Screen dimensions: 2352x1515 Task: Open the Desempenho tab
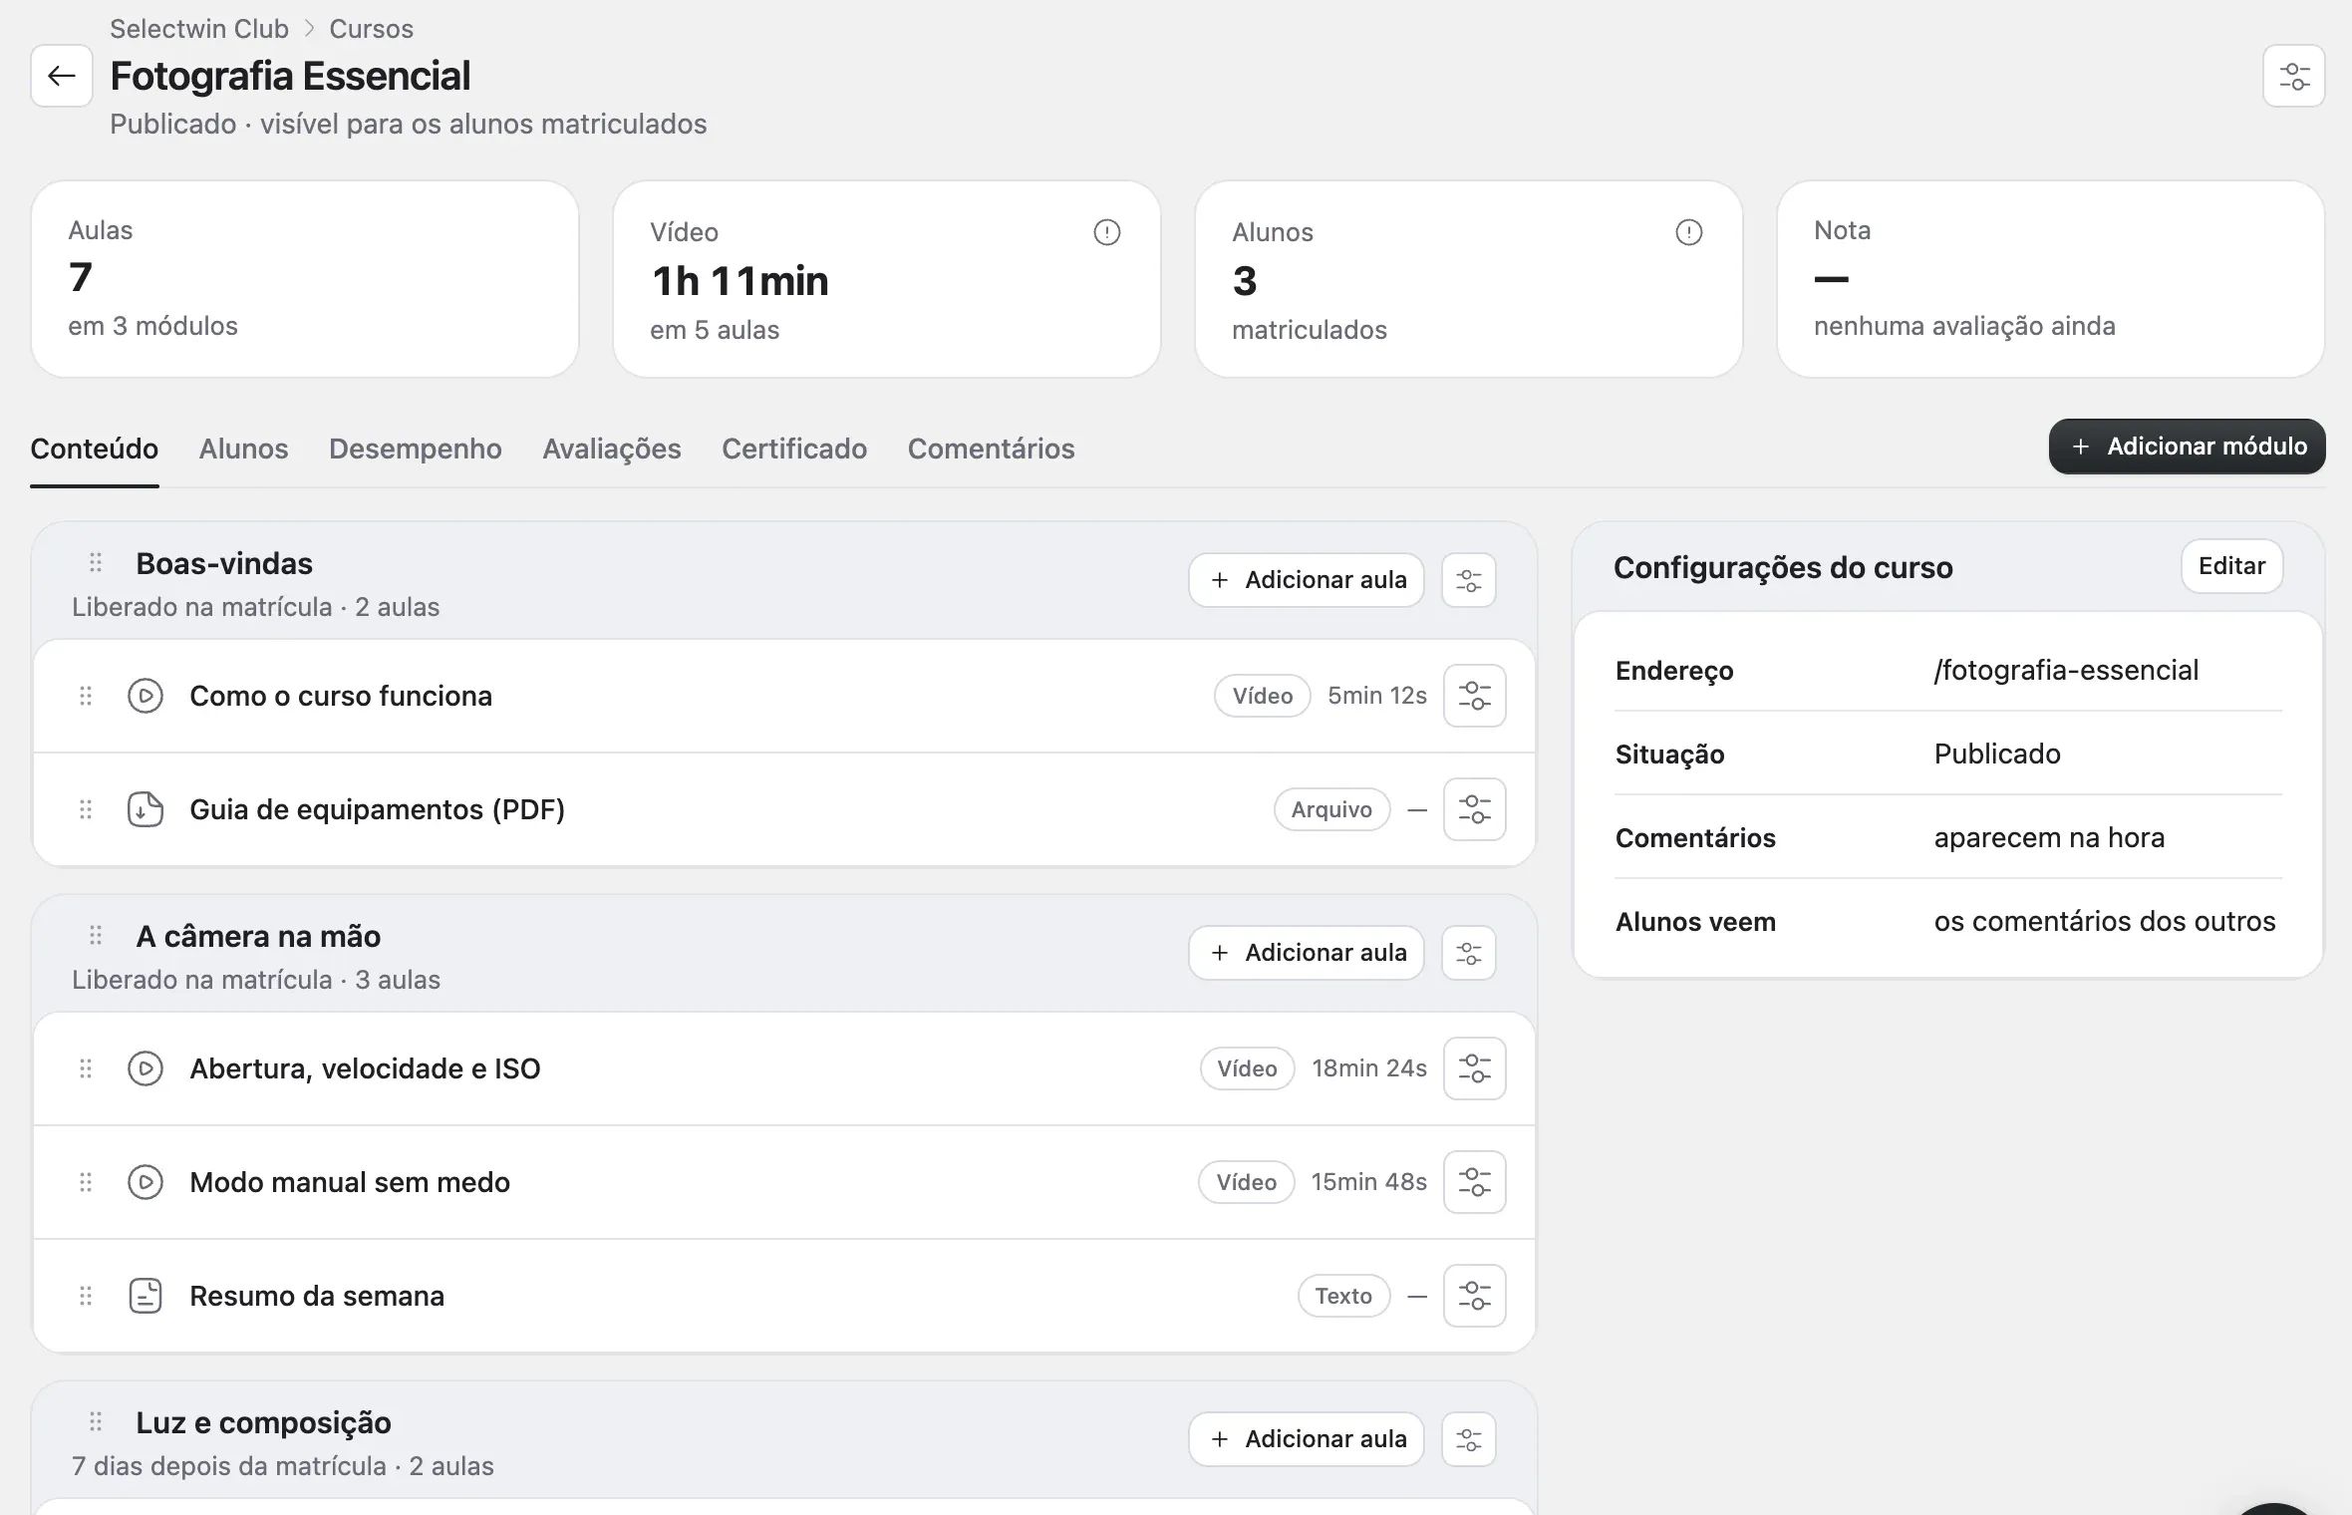[x=416, y=449]
